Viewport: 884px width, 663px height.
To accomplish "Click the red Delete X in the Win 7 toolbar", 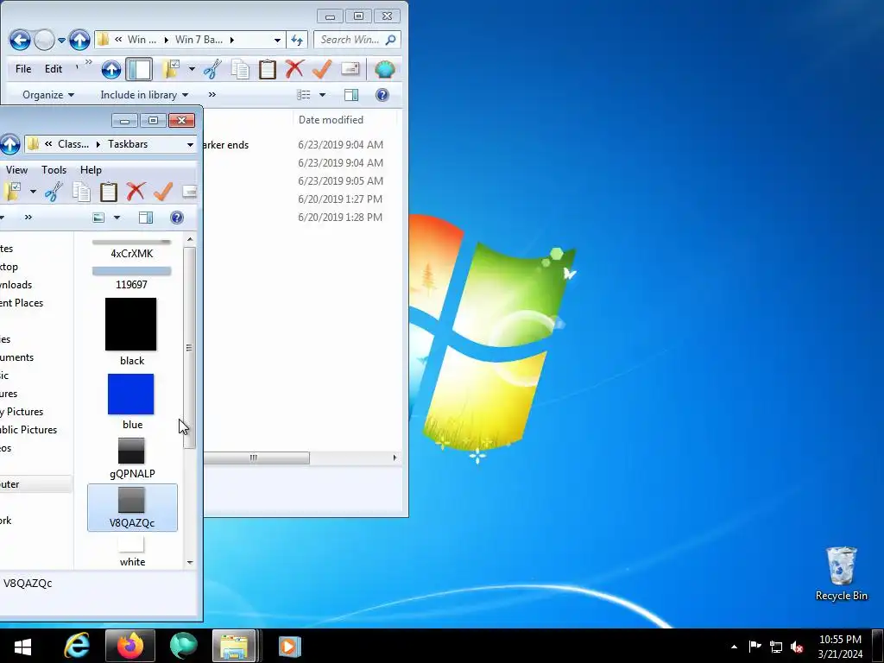I will tap(294, 69).
